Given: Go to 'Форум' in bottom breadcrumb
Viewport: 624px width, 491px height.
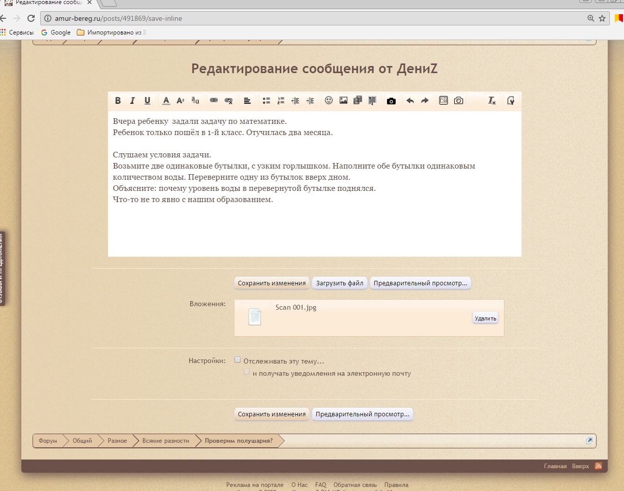Looking at the screenshot, I should (48, 441).
